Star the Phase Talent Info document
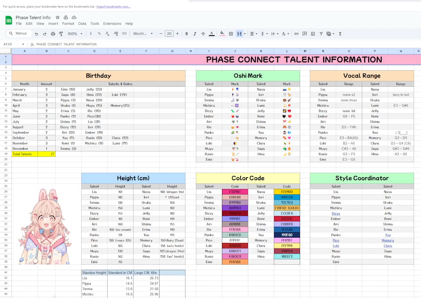Image resolution: width=421 pixels, height=298 pixels. (x=58, y=17)
